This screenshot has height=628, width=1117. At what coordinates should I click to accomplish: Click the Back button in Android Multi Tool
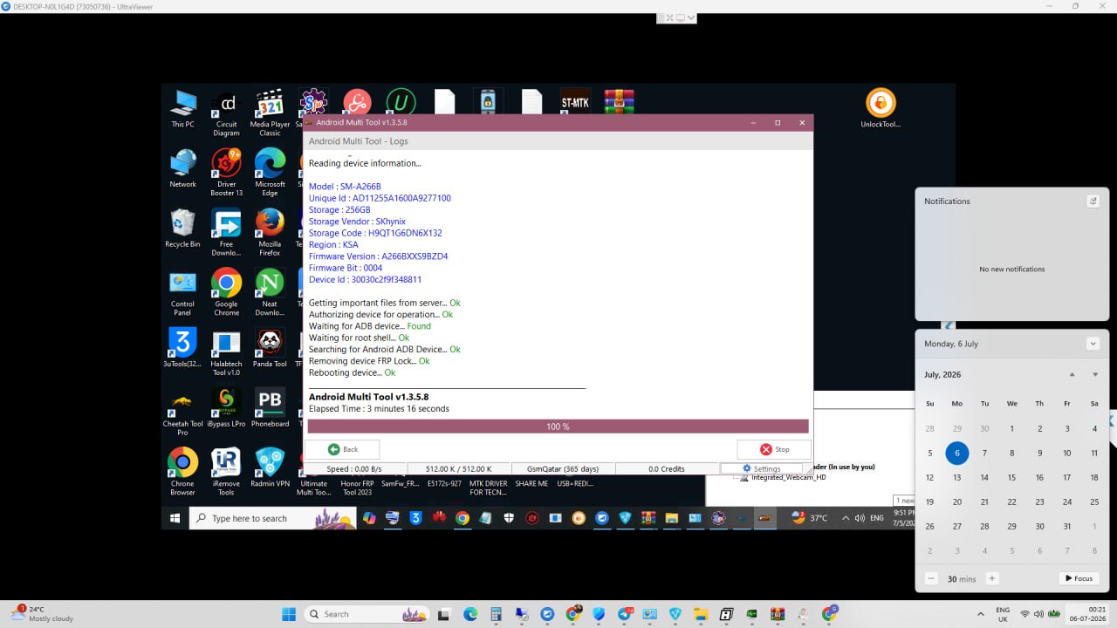point(342,449)
